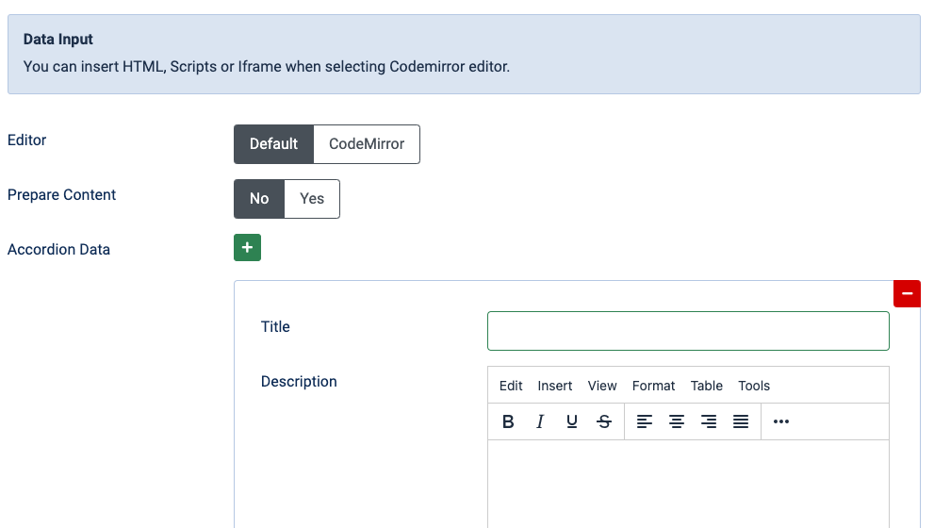
Task: Click the Bold formatting icon
Action: tap(508, 421)
